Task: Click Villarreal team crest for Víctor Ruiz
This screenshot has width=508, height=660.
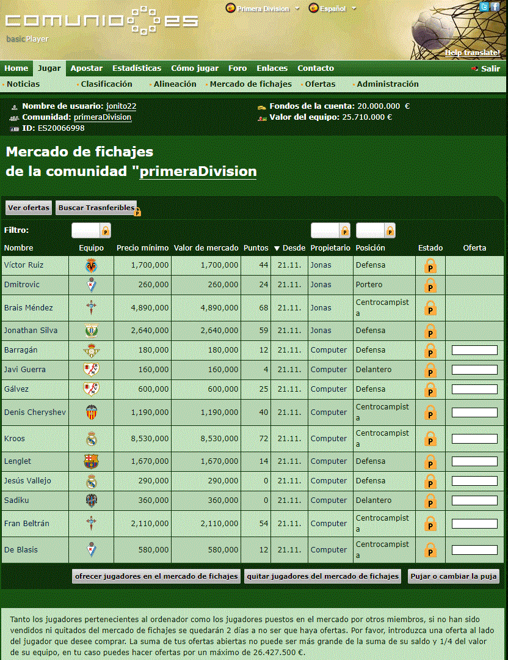Action: tap(92, 266)
